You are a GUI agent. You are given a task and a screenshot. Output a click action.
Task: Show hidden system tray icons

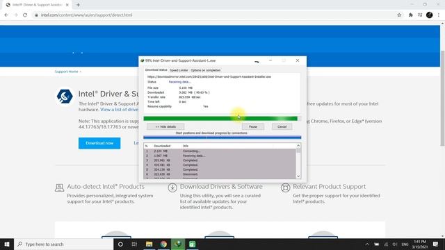pos(367,244)
